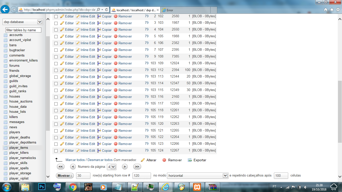Open the players table in sidebar
Viewport: 342px width, 192px height.
coord(15,132)
